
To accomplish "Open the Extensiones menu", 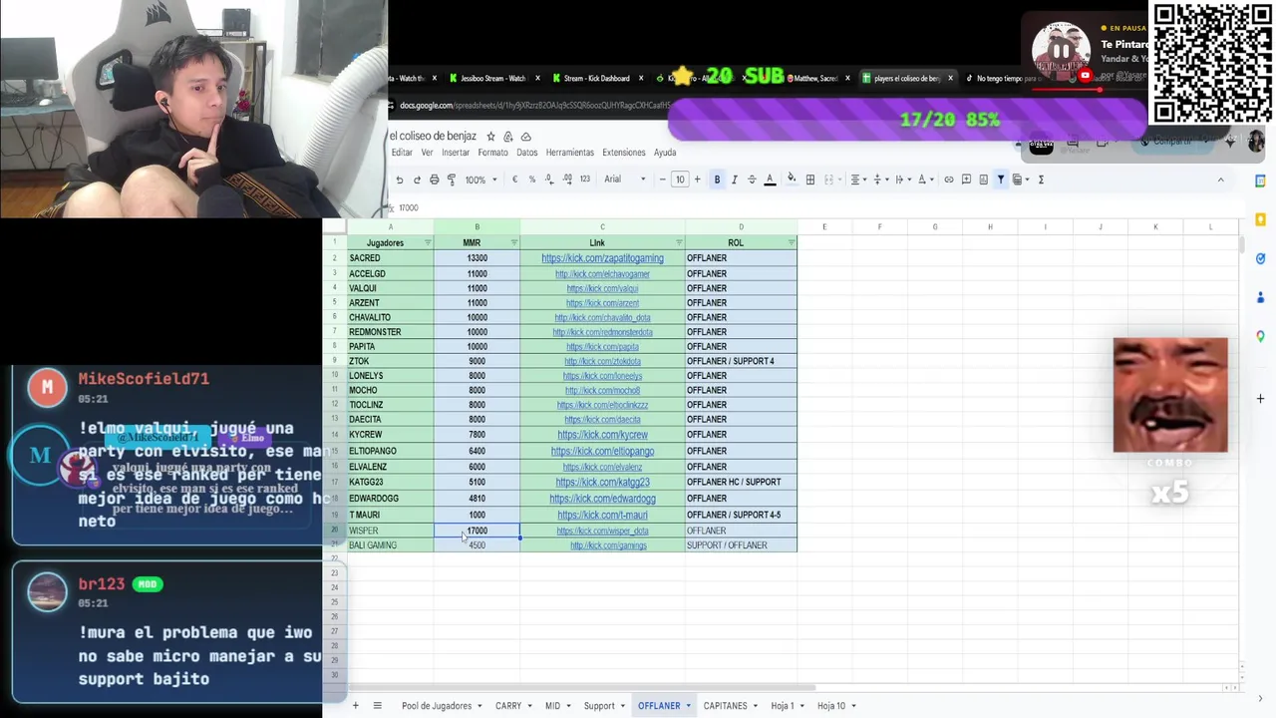I will (624, 153).
